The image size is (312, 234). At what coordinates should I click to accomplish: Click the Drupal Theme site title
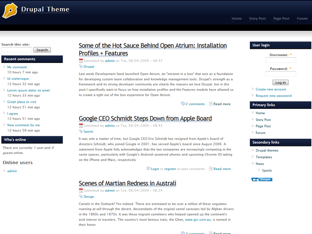45,9
